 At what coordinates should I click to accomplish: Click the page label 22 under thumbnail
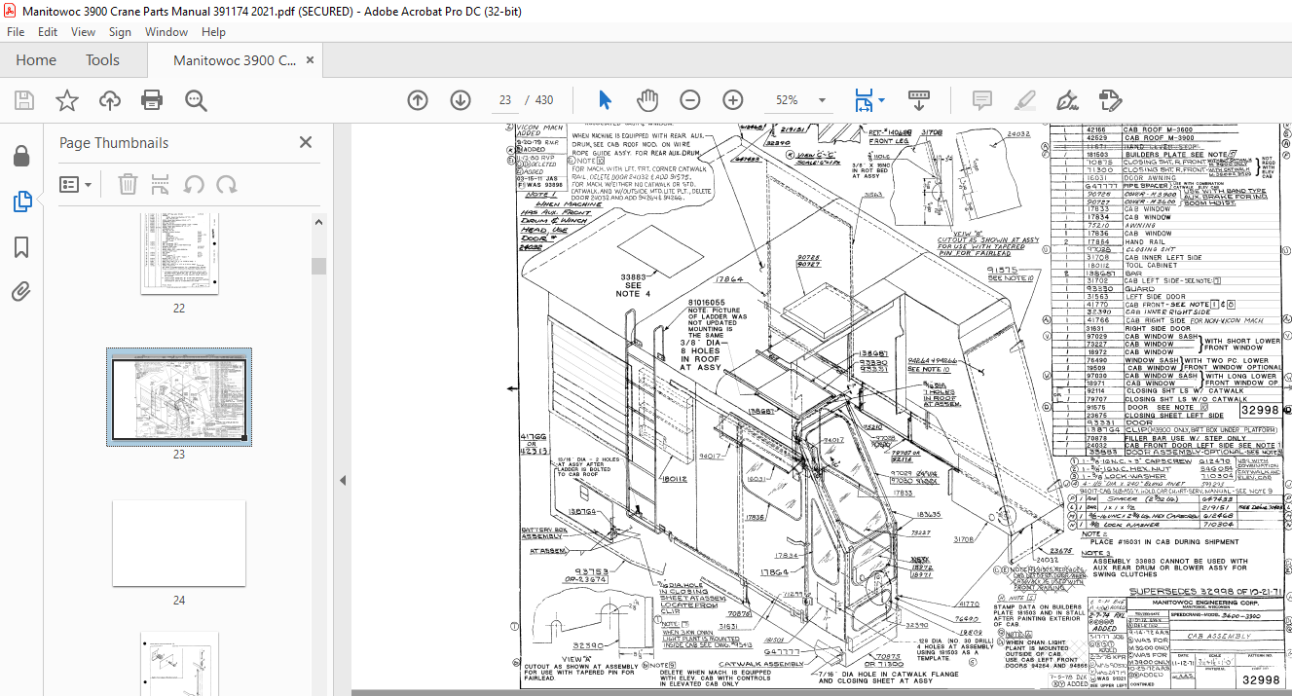(179, 309)
